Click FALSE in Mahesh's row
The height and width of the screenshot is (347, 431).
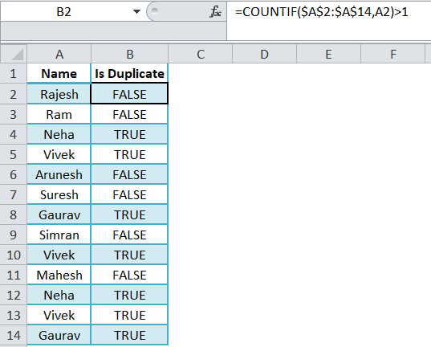tap(129, 275)
